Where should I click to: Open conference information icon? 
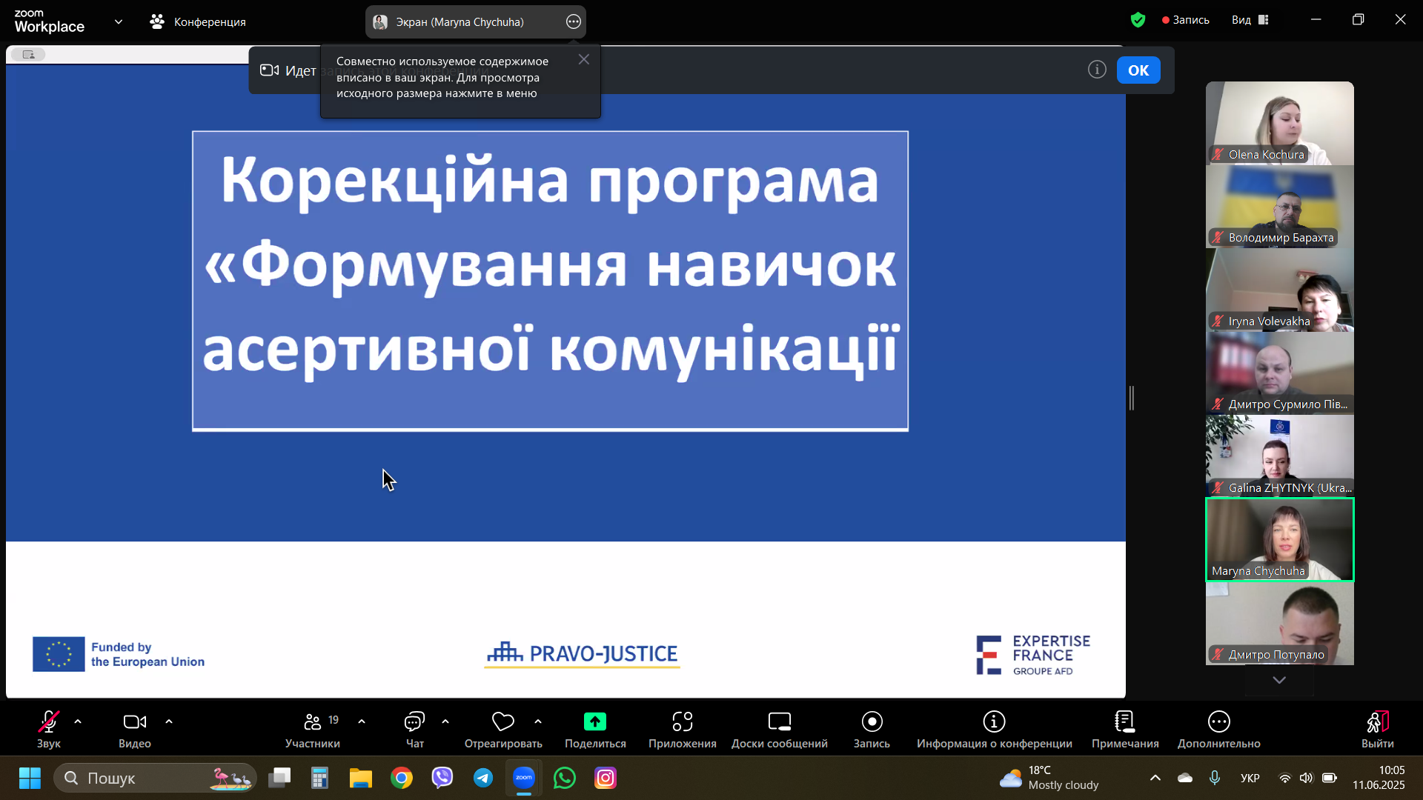994,721
